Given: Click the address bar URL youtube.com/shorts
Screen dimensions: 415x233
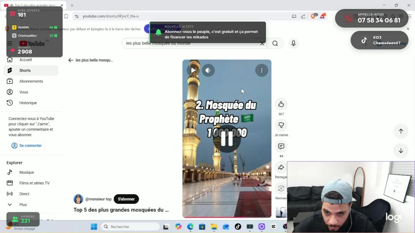Looking at the screenshot, I should click(x=111, y=16).
